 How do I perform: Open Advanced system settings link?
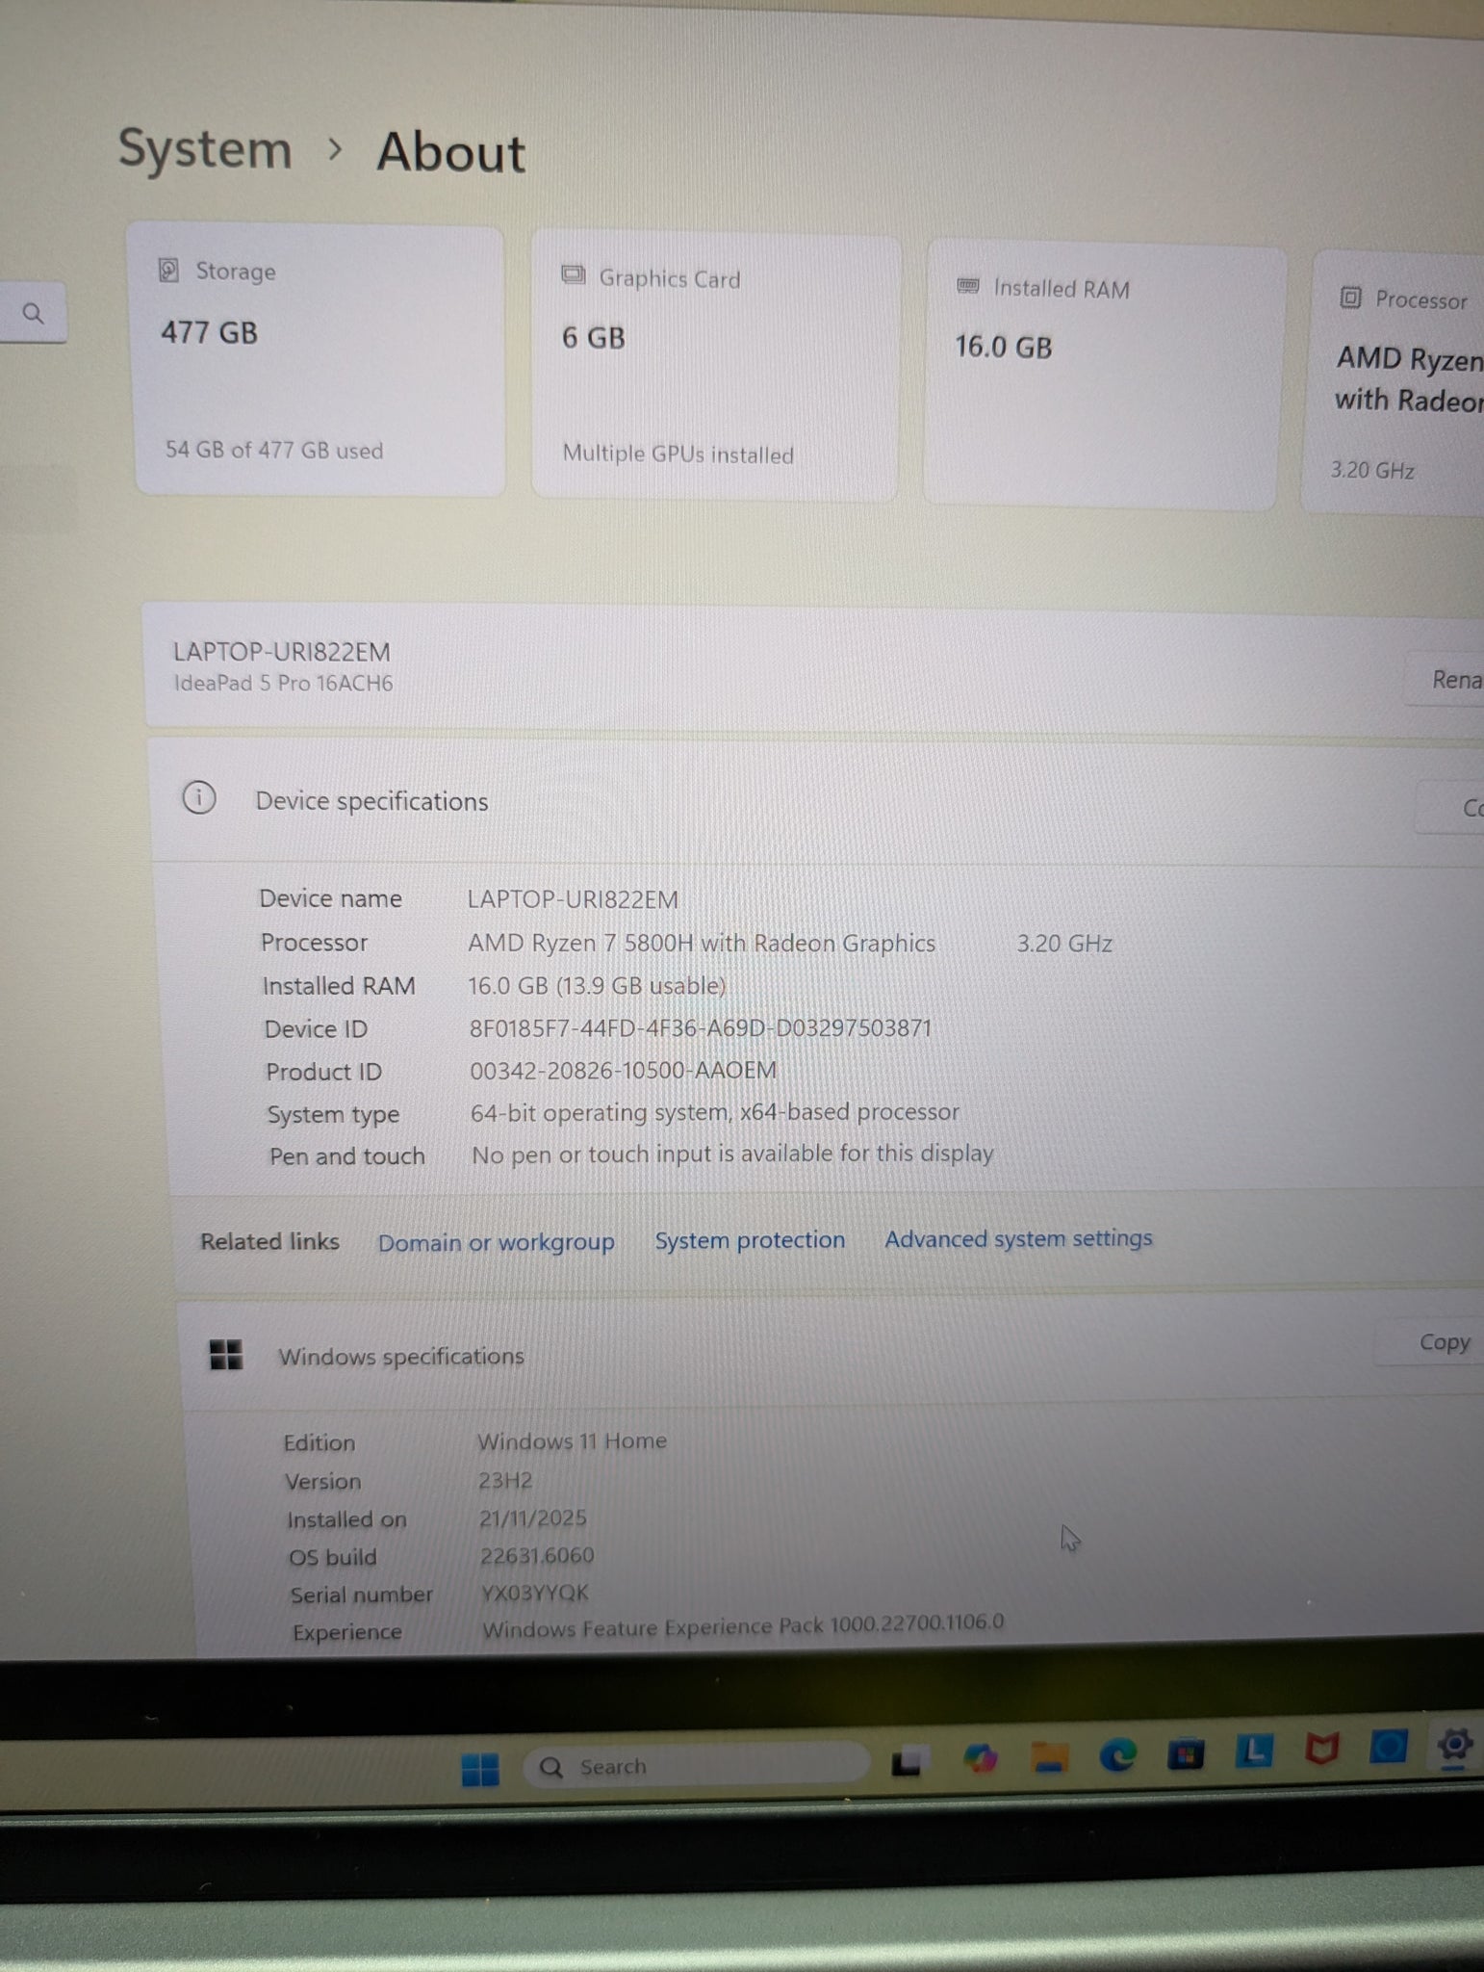1018,1238
